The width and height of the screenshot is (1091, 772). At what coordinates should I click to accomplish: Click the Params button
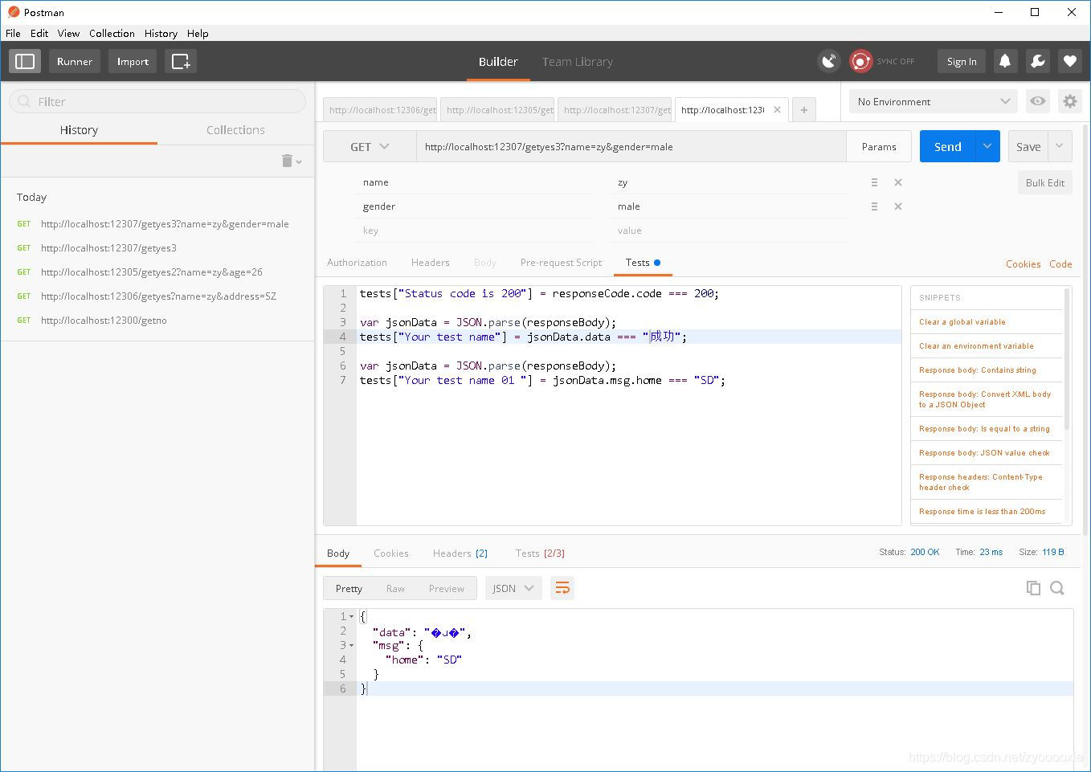[x=879, y=146]
